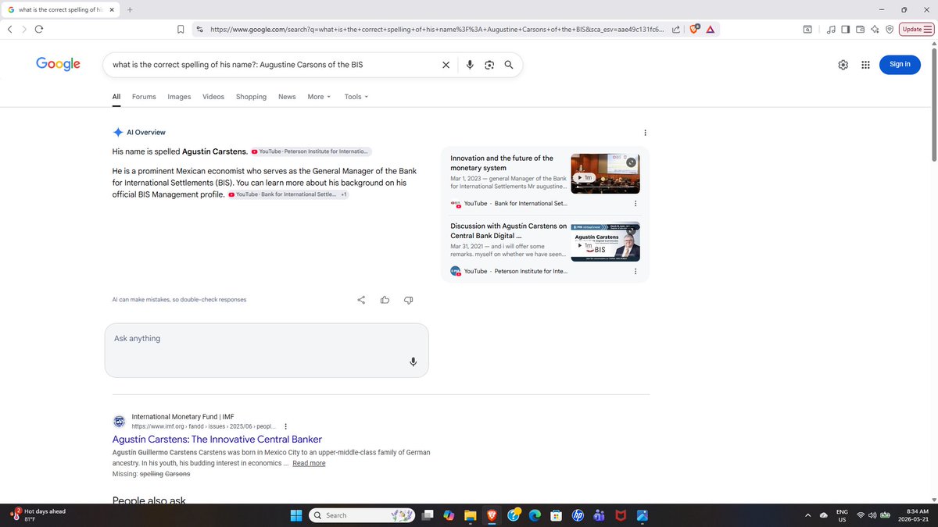
Task: Share this page via the address bar share icon
Action: pyautogui.click(x=676, y=29)
